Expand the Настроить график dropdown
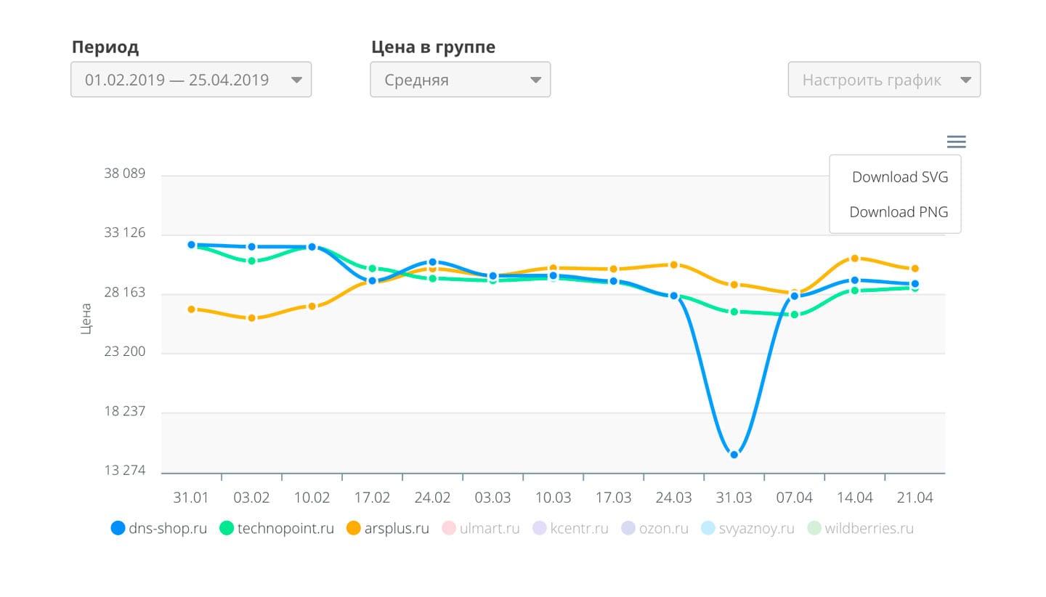The height and width of the screenshot is (597, 1046). click(884, 80)
